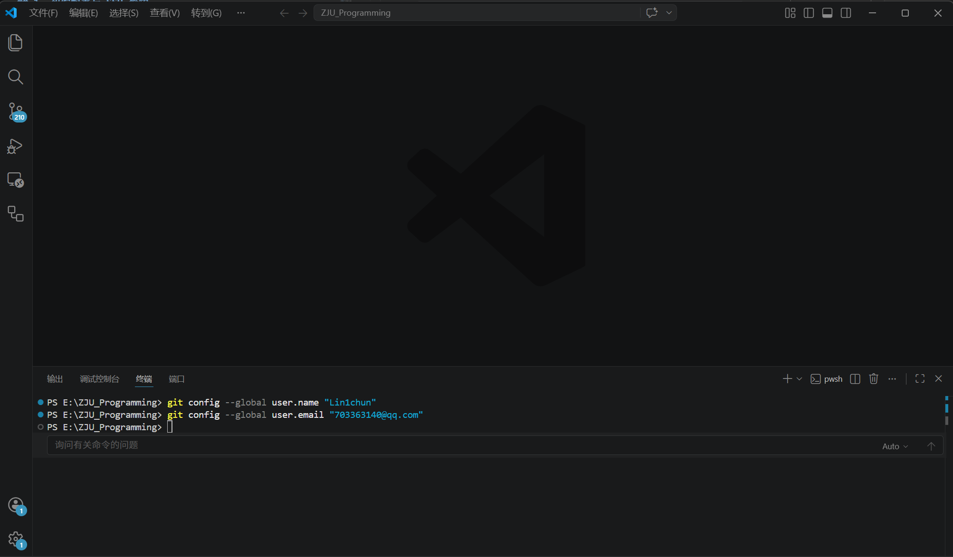The height and width of the screenshot is (557, 953).
Task: Customize layout from title bar
Action: click(790, 13)
